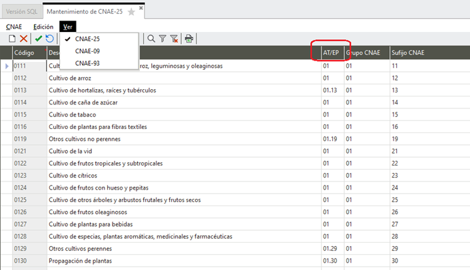Open the Edición menu
The image size is (470, 270).
(x=43, y=26)
